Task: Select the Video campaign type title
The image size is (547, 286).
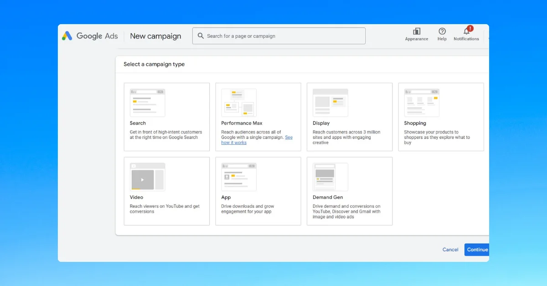Action: click(x=136, y=197)
